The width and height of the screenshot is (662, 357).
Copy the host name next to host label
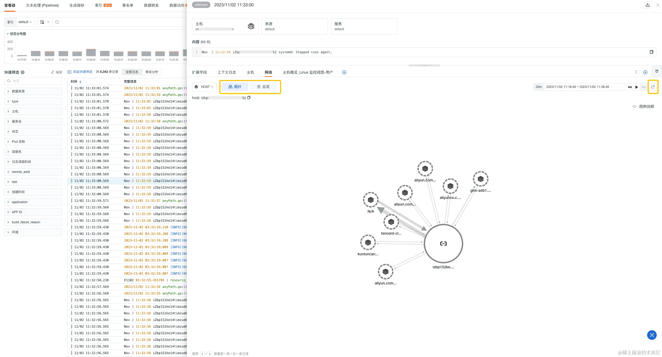(x=249, y=98)
